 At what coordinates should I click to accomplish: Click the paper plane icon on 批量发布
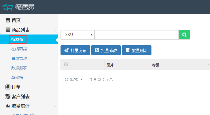pyautogui.click(x=66, y=50)
